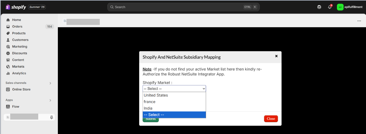Open the Summer '25 edition badge
The image size is (366, 134).
(x=37, y=7)
